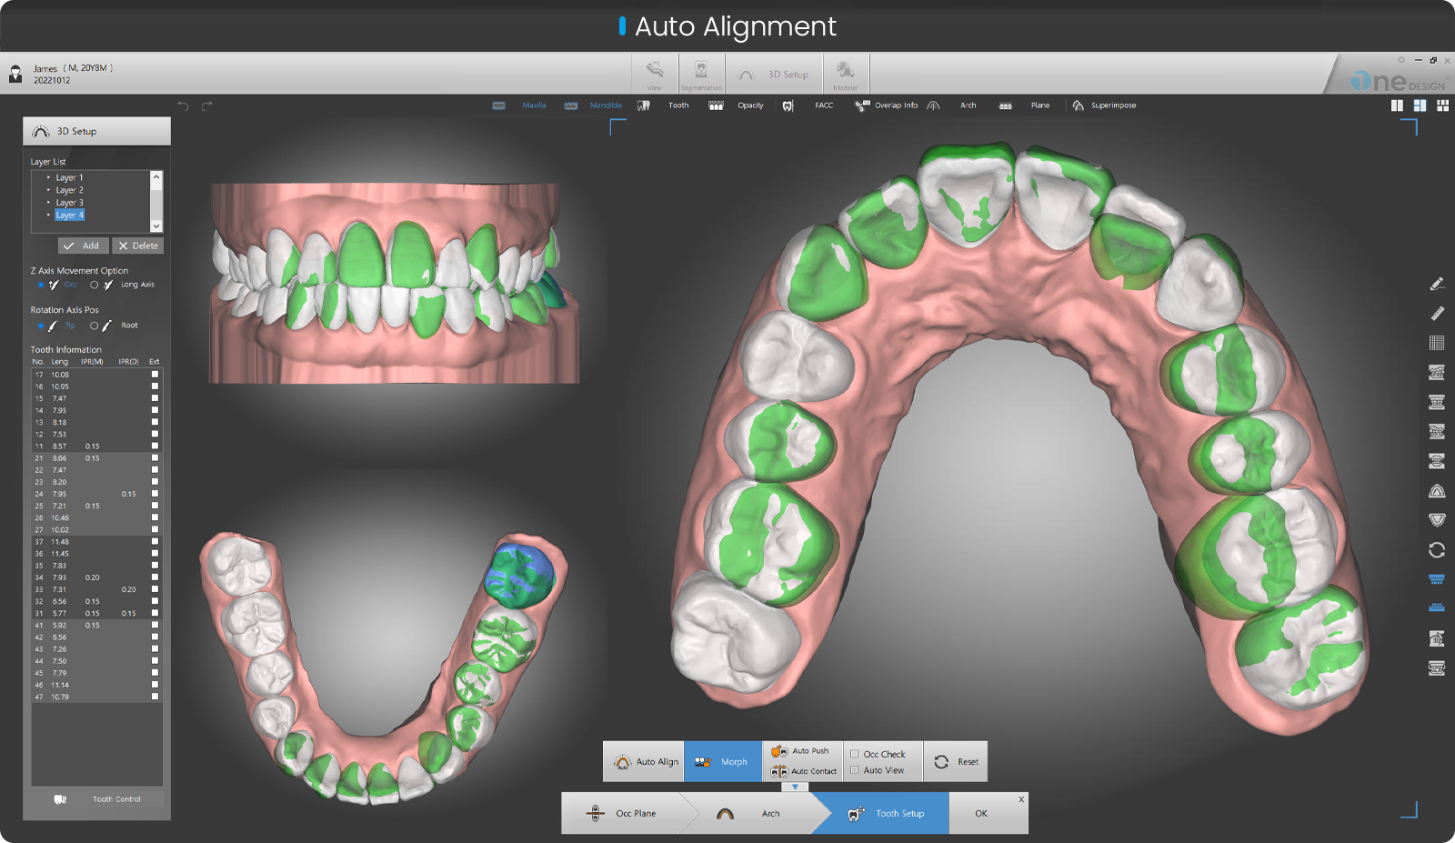Select the Segmentation icon in the top bar

pos(700,74)
